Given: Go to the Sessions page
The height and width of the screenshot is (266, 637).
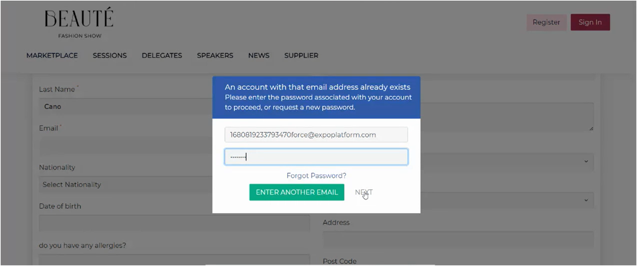Looking at the screenshot, I should tap(110, 55).
